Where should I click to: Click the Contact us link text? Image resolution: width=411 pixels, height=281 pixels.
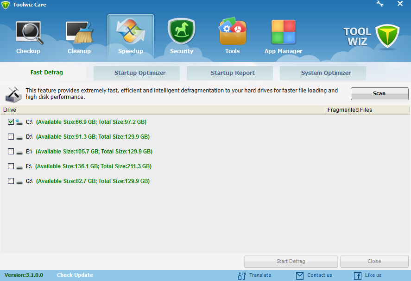tap(320, 275)
